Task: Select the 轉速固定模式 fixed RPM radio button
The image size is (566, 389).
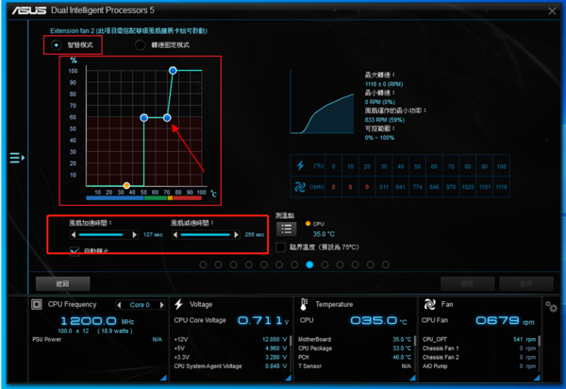Action: [x=141, y=44]
